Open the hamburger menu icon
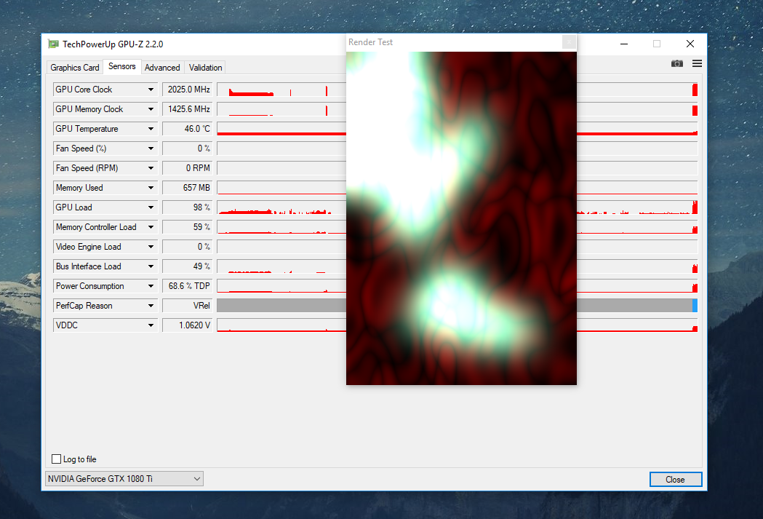Image resolution: width=763 pixels, height=519 pixels. click(697, 64)
